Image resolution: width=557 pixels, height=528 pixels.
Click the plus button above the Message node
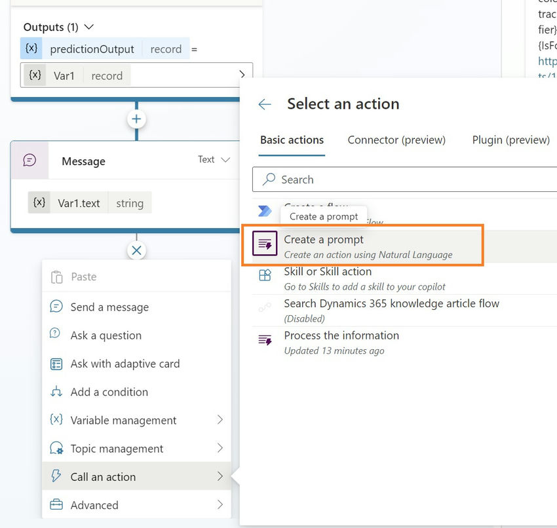(x=136, y=119)
